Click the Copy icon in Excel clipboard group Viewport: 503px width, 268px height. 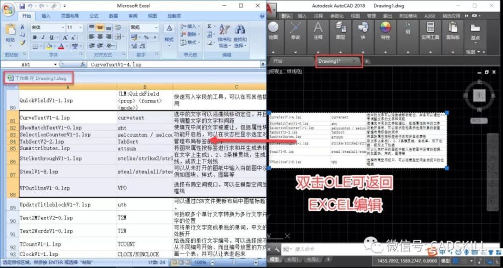click(x=23, y=35)
